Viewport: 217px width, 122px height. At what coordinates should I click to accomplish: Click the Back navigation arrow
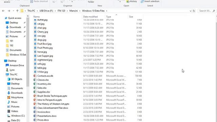3,11
